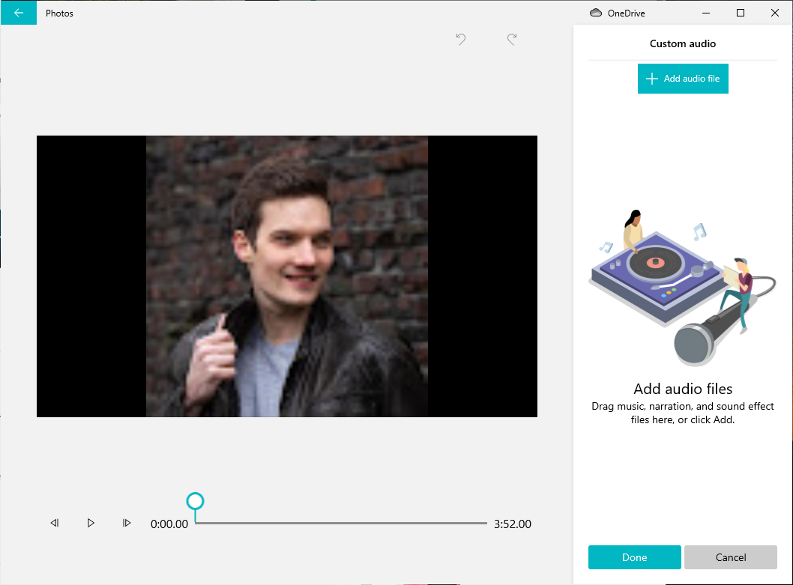Close the Photos window
The height and width of the screenshot is (585, 793).
point(775,13)
